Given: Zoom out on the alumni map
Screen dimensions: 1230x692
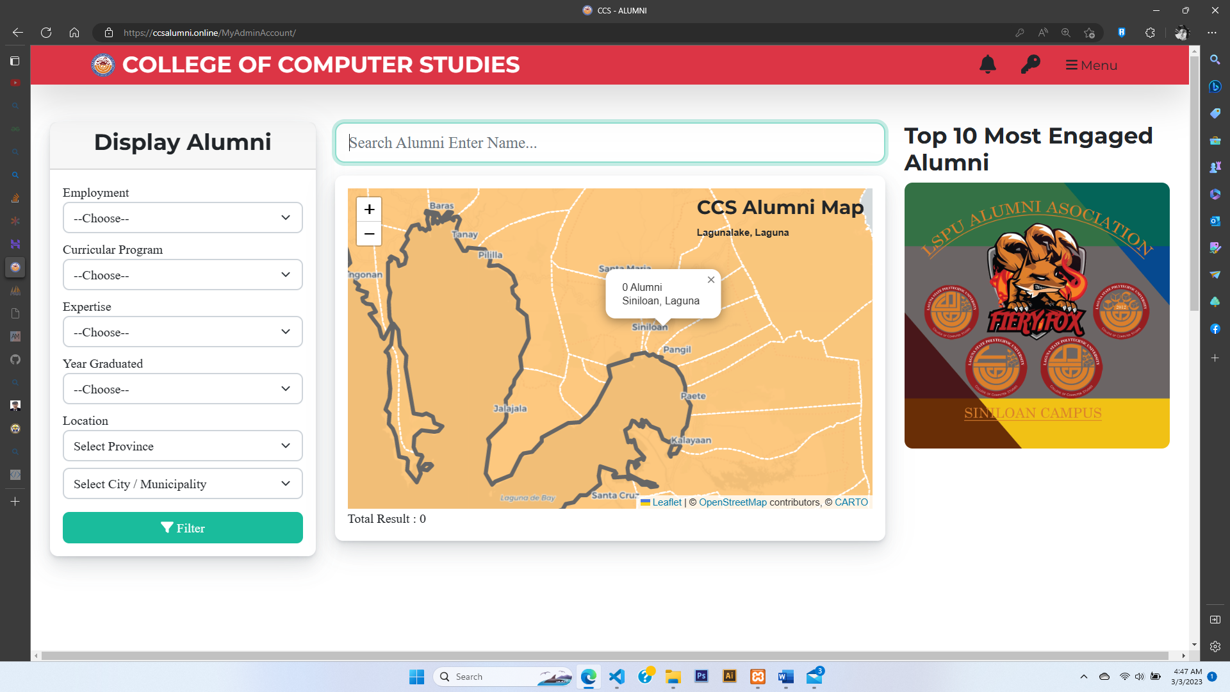Looking at the screenshot, I should click(x=369, y=234).
